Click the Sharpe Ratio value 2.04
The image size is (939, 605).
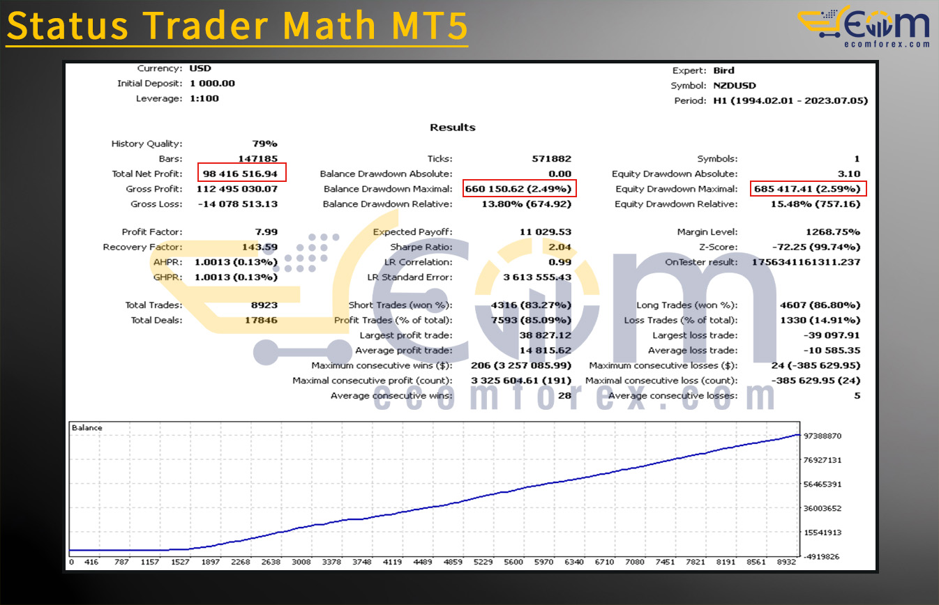tap(560, 247)
